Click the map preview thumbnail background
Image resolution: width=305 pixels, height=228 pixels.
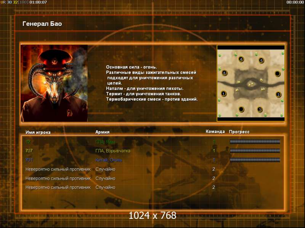251,83
